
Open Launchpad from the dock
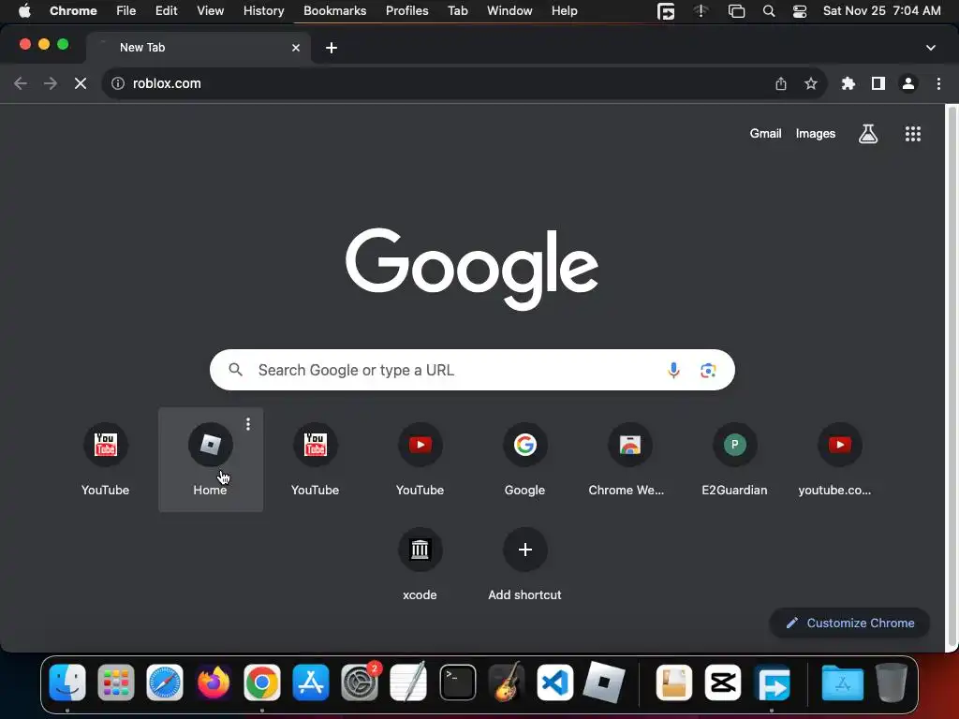coord(115,682)
